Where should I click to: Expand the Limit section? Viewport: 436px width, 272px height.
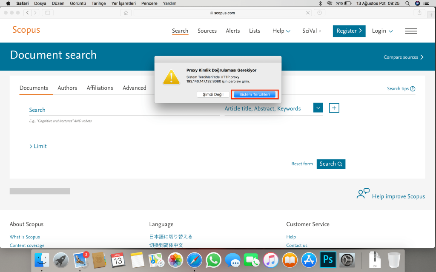38,146
